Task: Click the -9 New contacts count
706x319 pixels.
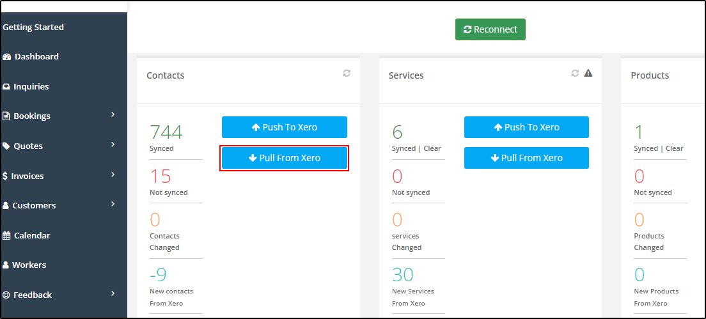Action: 158,274
